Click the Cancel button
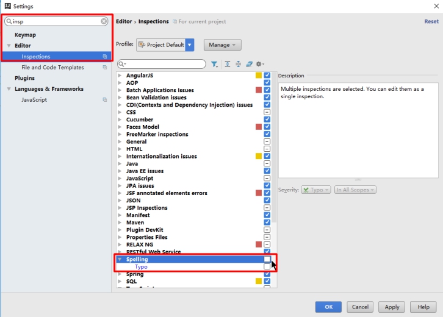Image resolution: width=443 pixels, height=317 pixels. (360, 307)
